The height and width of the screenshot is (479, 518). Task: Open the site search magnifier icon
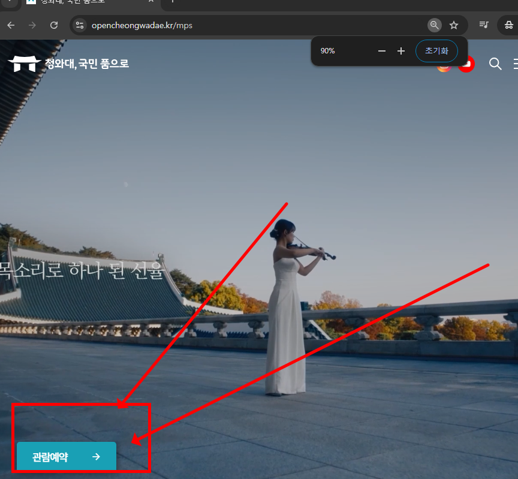click(x=495, y=64)
